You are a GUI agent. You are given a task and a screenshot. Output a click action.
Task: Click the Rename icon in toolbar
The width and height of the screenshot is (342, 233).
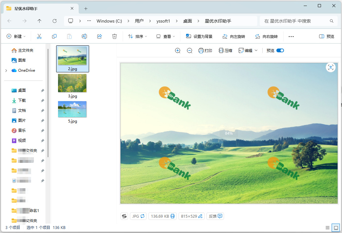pos(84,36)
